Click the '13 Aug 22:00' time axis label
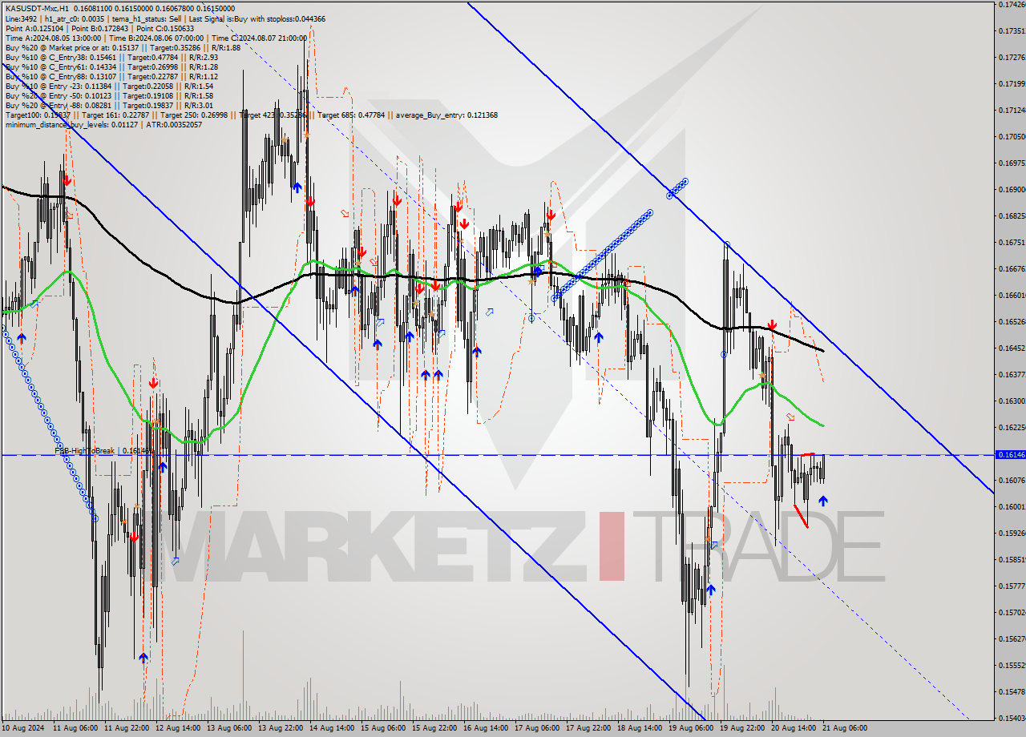This screenshot has height=737, width=1026. point(281,728)
